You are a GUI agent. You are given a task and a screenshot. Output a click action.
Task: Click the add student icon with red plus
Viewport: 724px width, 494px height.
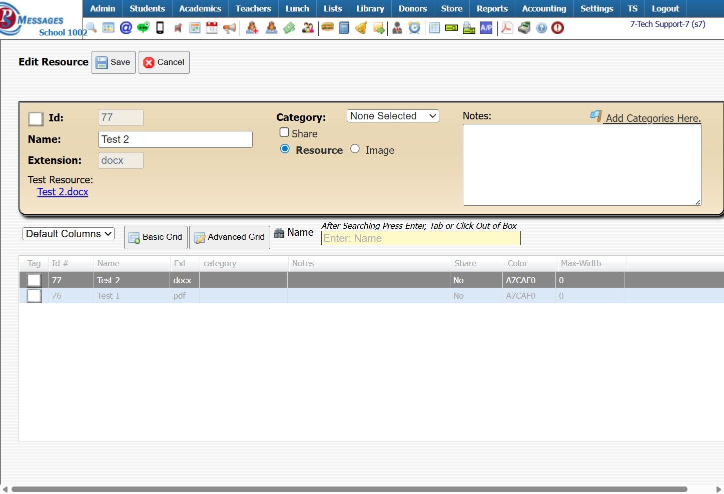point(252,28)
